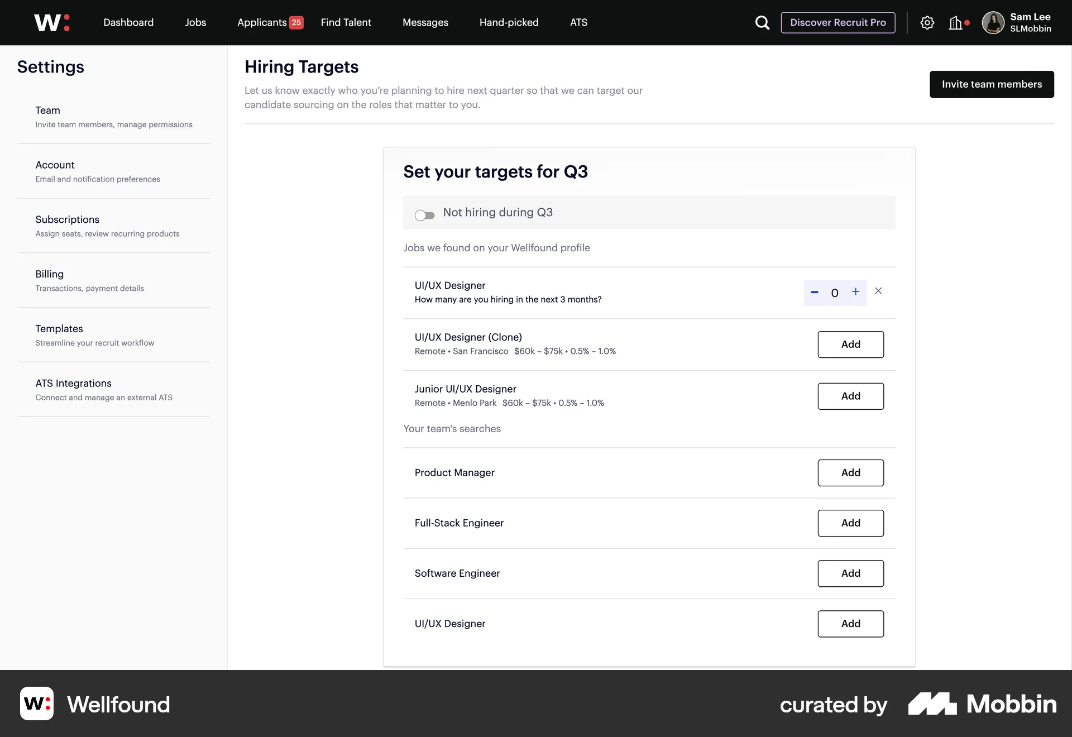The image size is (1072, 737).
Task: Add the Junior UI/UX Designer job
Action: click(x=850, y=396)
